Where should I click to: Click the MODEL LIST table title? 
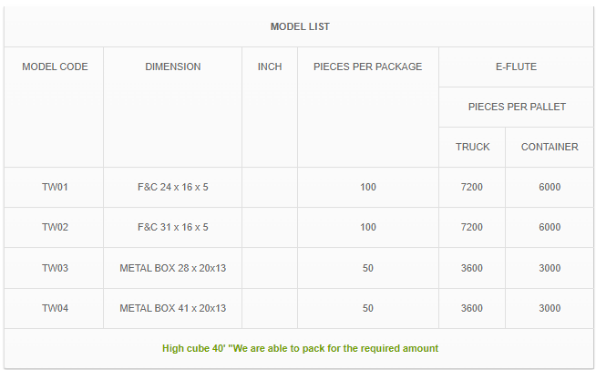coord(300,26)
